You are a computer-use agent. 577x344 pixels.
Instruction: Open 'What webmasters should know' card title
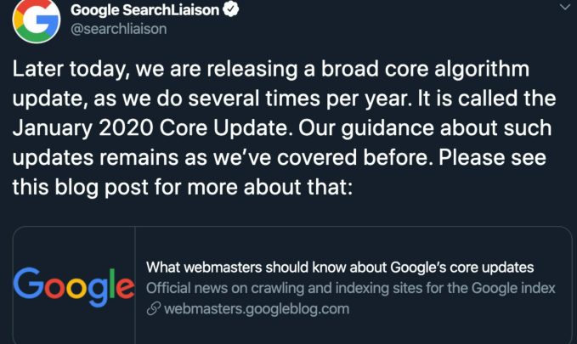pos(340,267)
